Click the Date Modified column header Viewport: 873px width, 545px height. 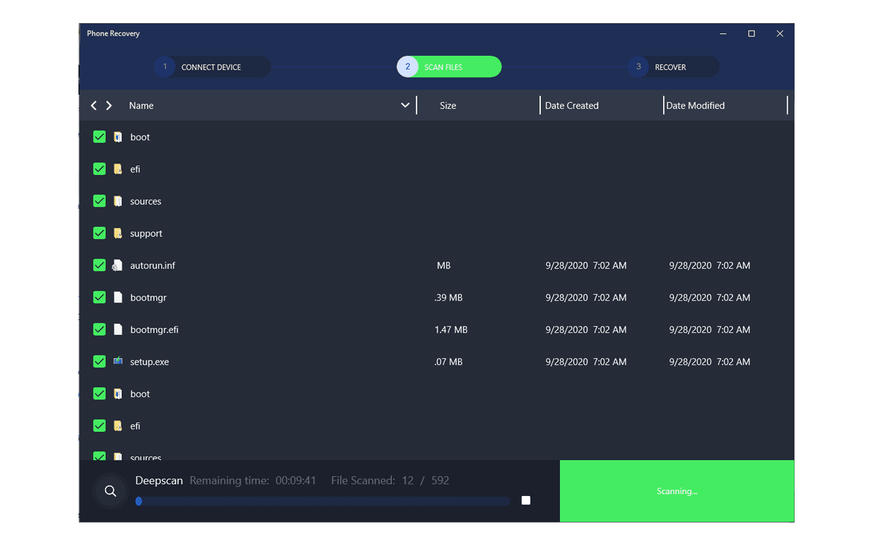[695, 105]
